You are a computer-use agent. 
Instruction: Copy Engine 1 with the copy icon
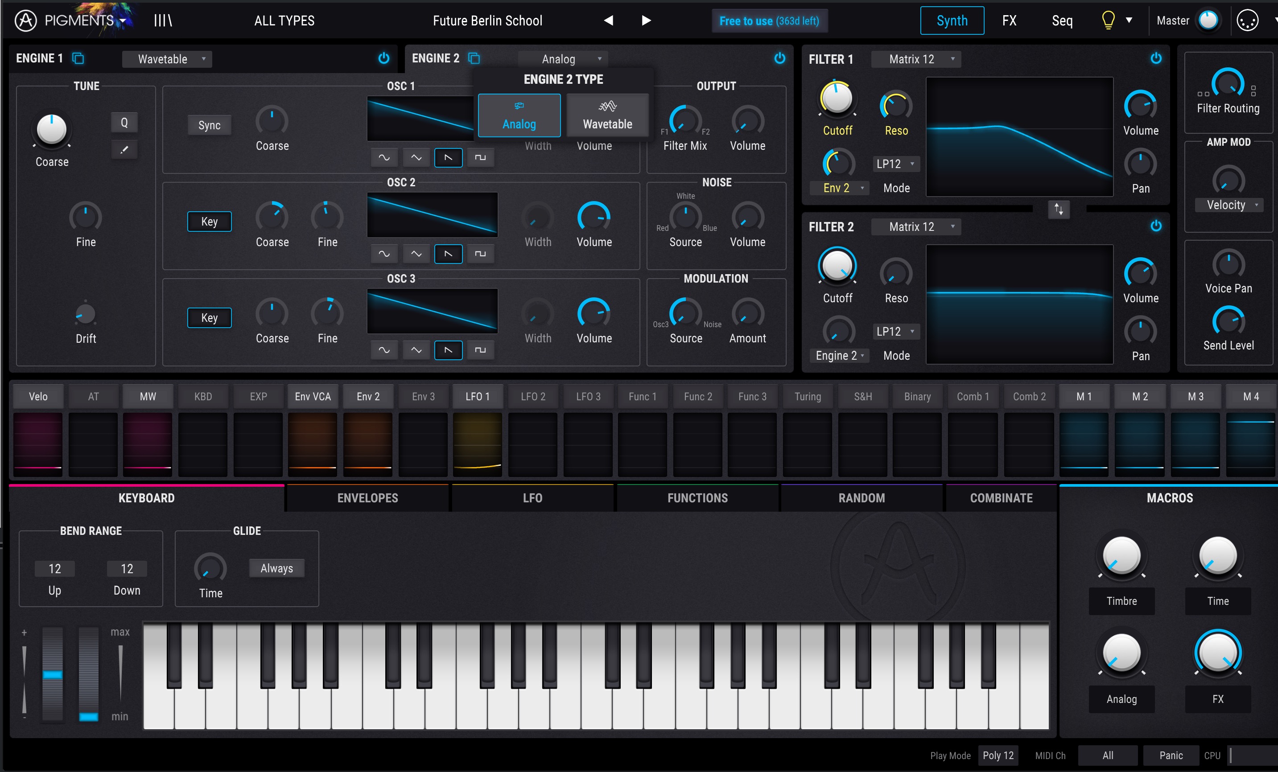(78, 58)
